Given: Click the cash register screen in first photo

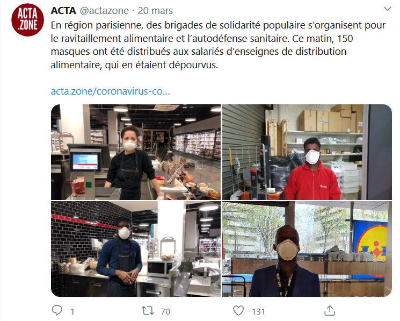Looking at the screenshot, I should (85, 162).
